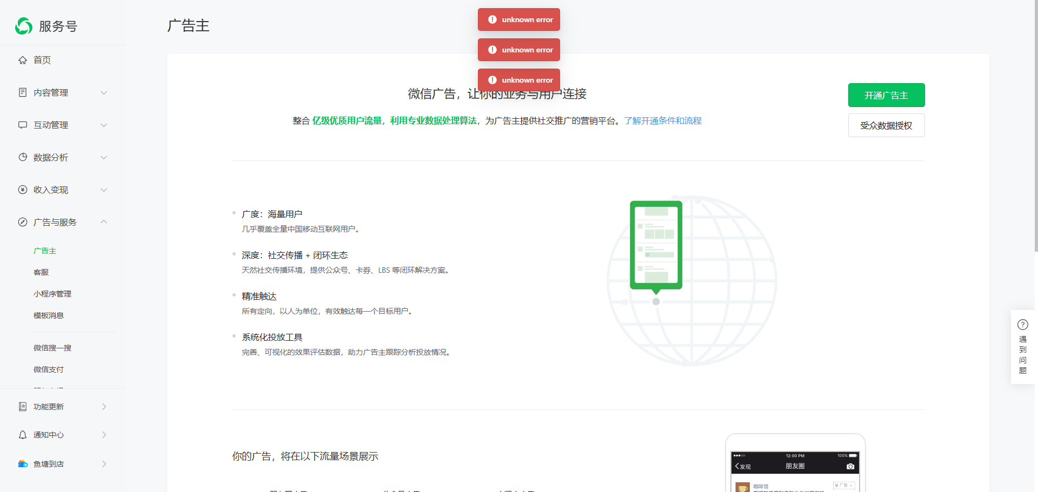Click the warning icon in top error toast

(x=493, y=19)
